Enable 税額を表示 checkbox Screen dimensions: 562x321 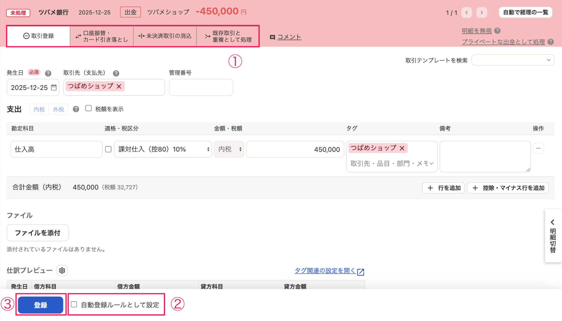pyautogui.click(x=88, y=108)
